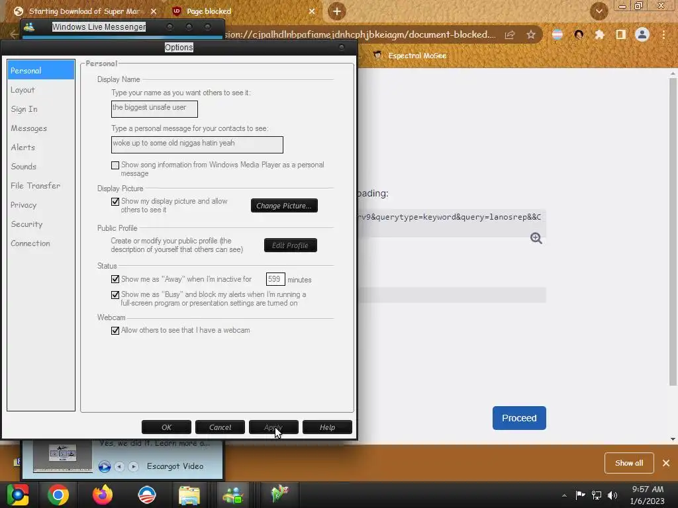Close the downloads bar
This screenshot has height=508, width=678.
click(x=666, y=462)
